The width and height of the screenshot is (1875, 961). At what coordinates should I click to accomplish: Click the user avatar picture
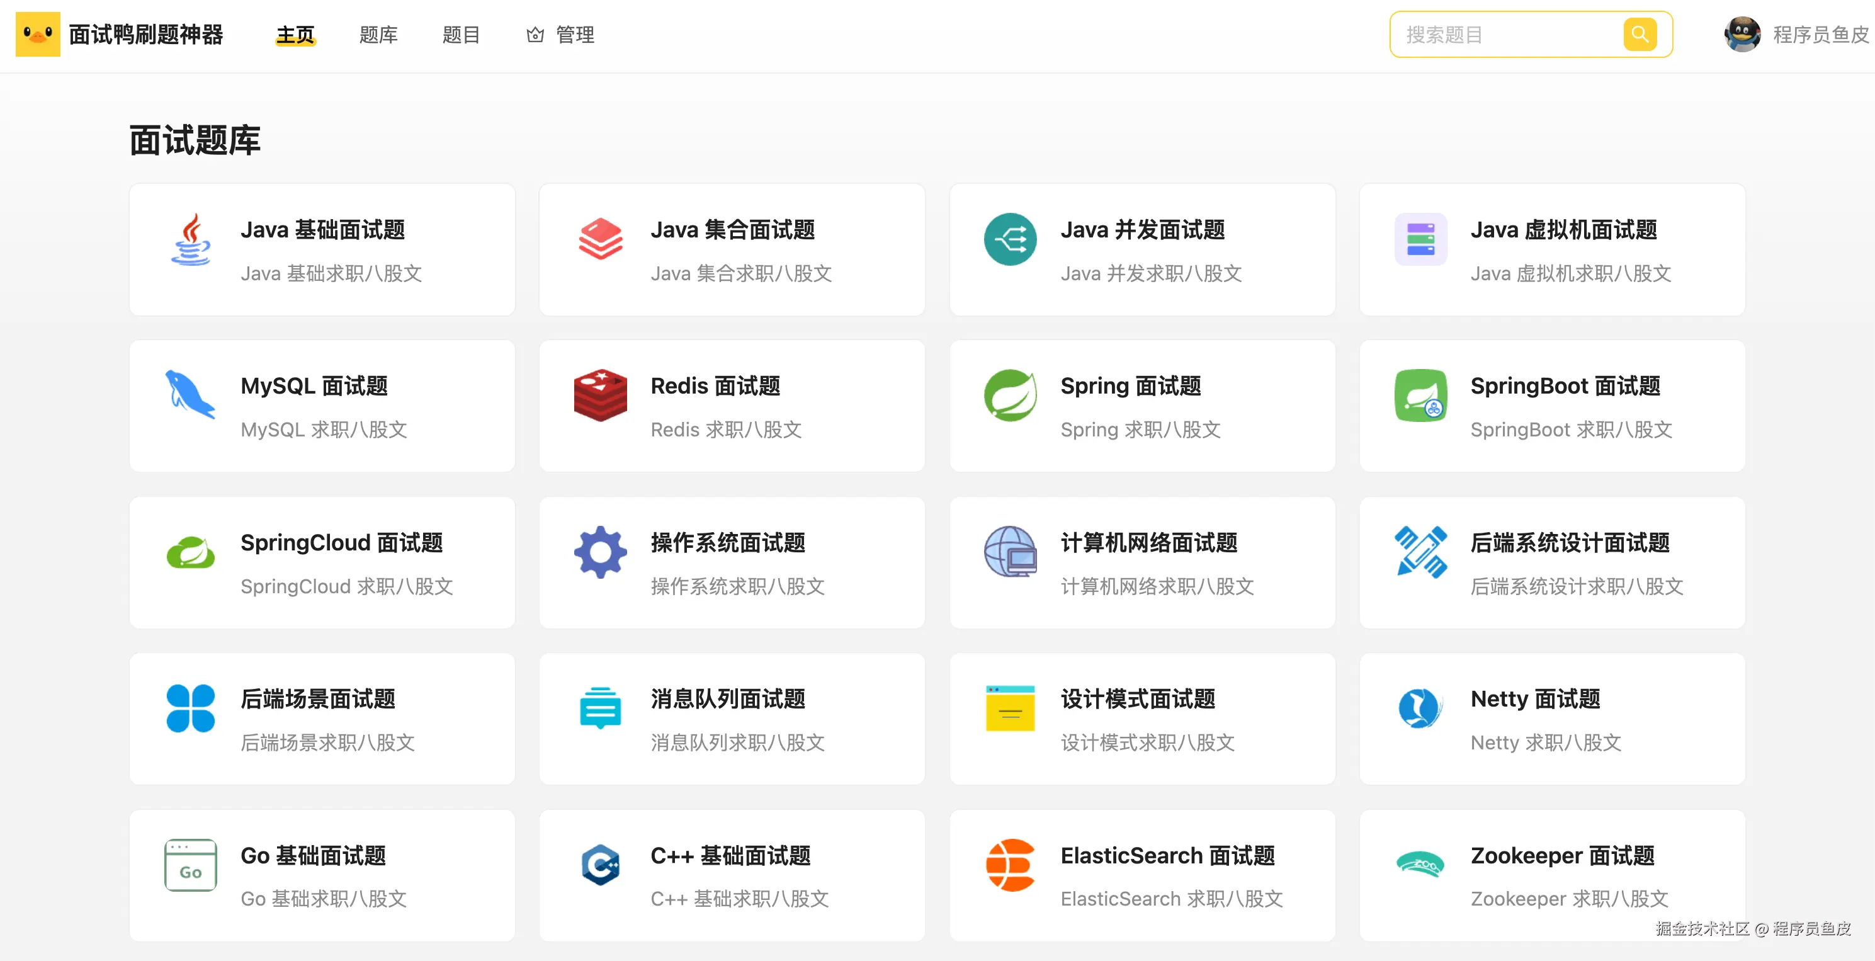pos(1742,34)
